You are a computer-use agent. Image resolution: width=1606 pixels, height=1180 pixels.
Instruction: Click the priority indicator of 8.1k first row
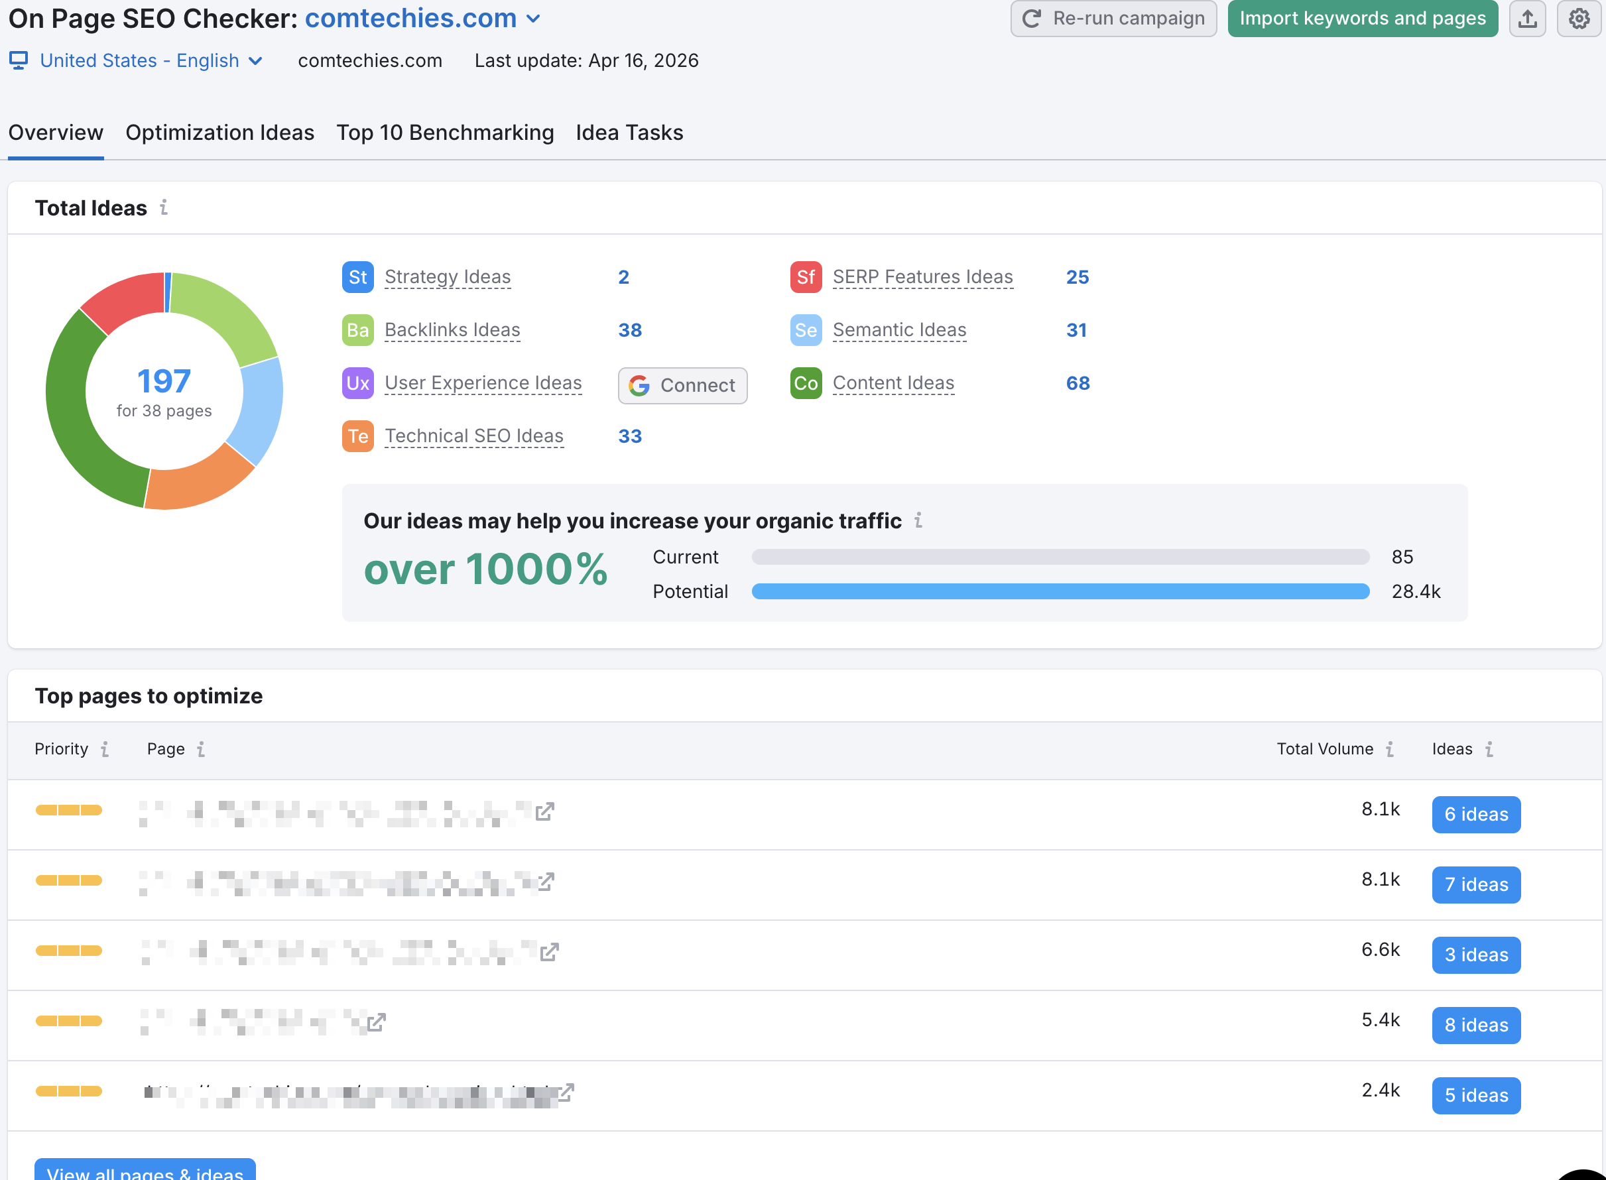(68, 810)
